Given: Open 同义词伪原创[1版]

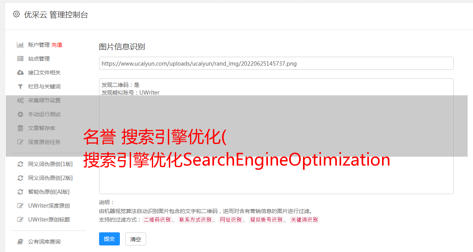Looking at the screenshot, I should pyautogui.click(x=50, y=164).
